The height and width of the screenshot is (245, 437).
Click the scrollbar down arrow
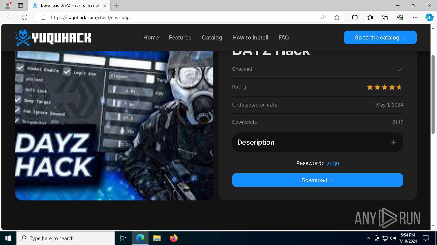tap(433, 226)
